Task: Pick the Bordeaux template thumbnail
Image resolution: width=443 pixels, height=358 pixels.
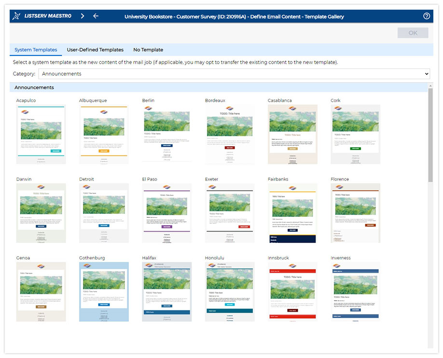Action: pyautogui.click(x=230, y=135)
